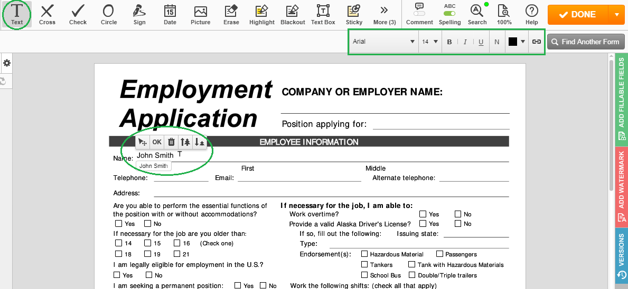Choose the Erase tool
The height and width of the screenshot is (289, 628).
tap(231, 14)
